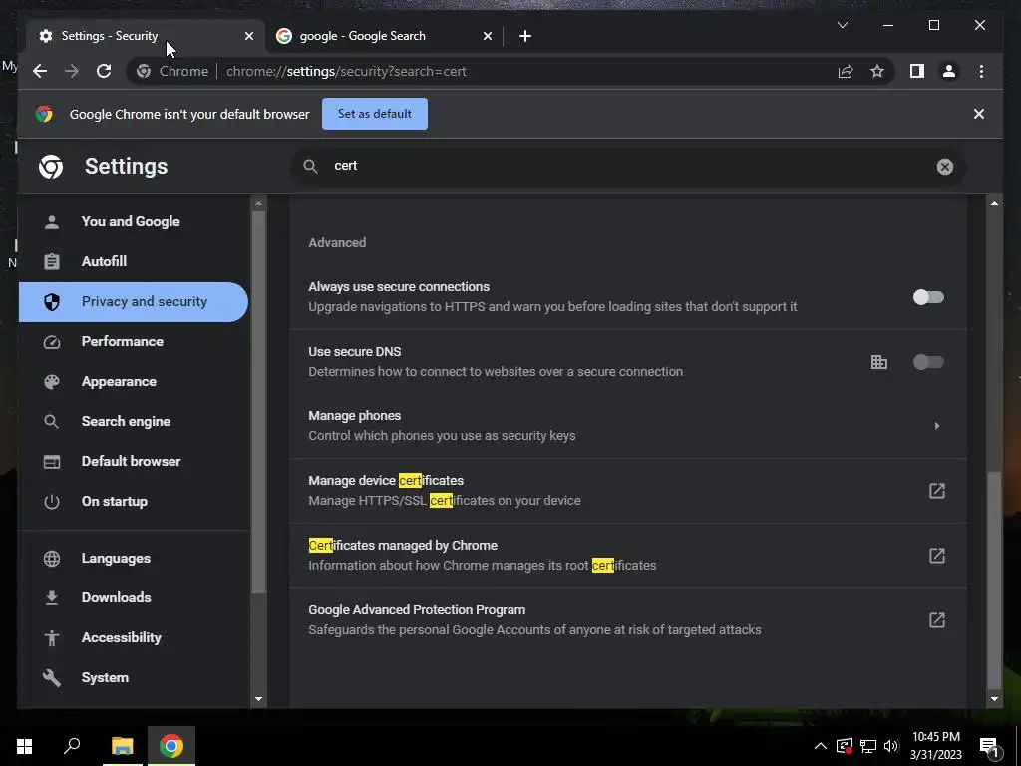Image resolution: width=1021 pixels, height=766 pixels.
Task: Open You and Google settings
Action: pos(133,221)
